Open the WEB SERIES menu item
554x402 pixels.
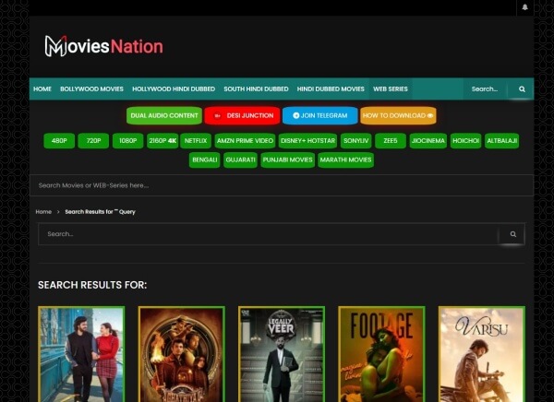click(390, 89)
